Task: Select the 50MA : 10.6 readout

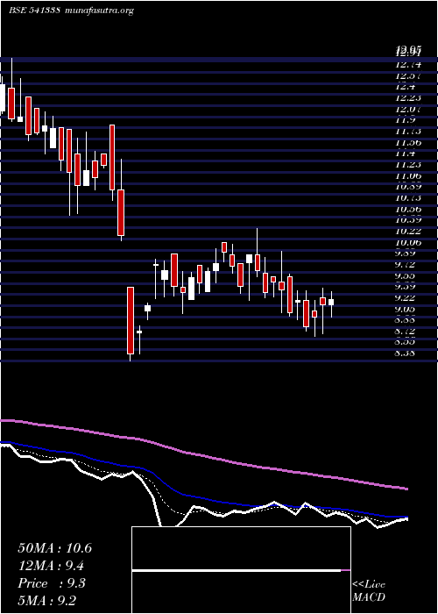Action: click(54, 548)
